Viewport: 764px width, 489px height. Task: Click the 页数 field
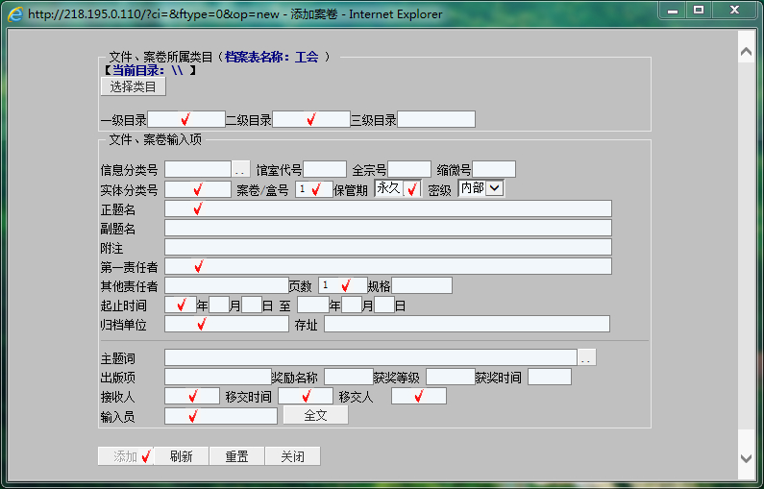[x=342, y=285]
